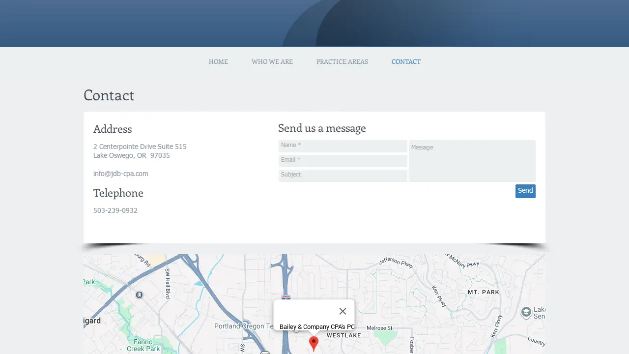The image size is (629, 354).
Task: Go to the Who We Are page
Action: 272,62
